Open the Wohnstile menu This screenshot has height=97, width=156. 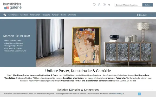pos(72,15)
